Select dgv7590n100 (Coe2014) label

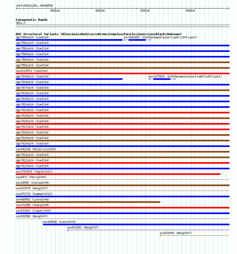click(x=33, y=60)
